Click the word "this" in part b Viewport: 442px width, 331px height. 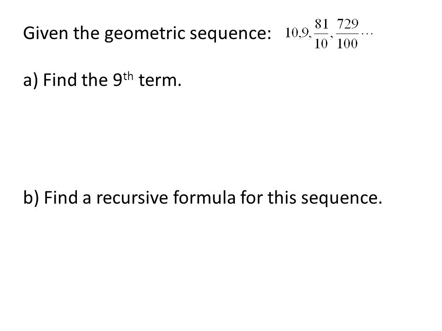[x=282, y=197]
